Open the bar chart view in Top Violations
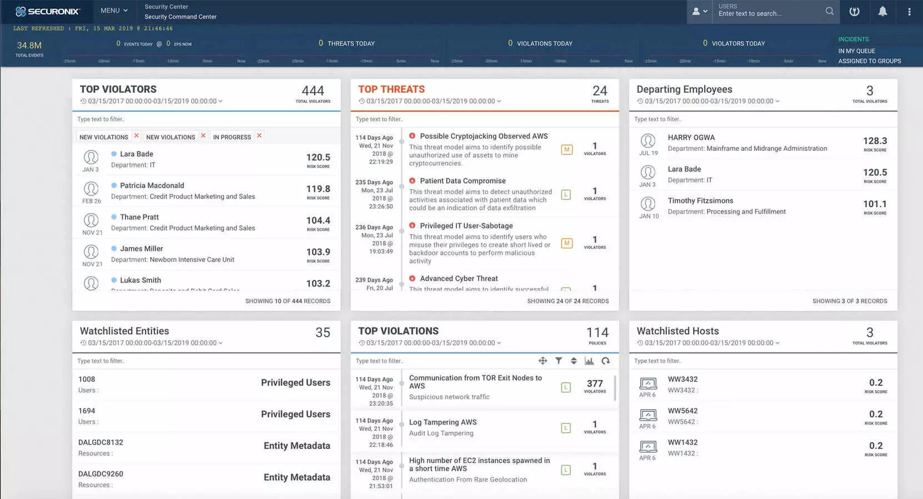The width and height of the screenshot is (923, 499). coord(589,361)
